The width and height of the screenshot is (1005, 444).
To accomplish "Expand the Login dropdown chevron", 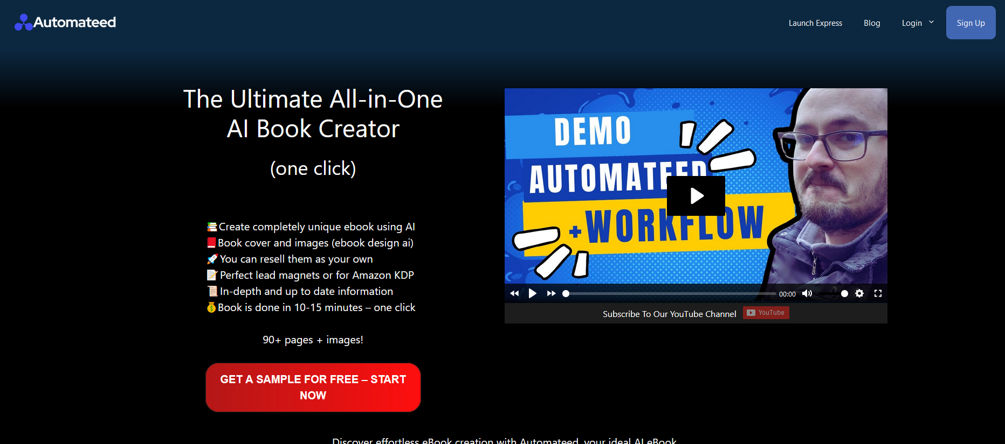I will click(x=931, y=22).
